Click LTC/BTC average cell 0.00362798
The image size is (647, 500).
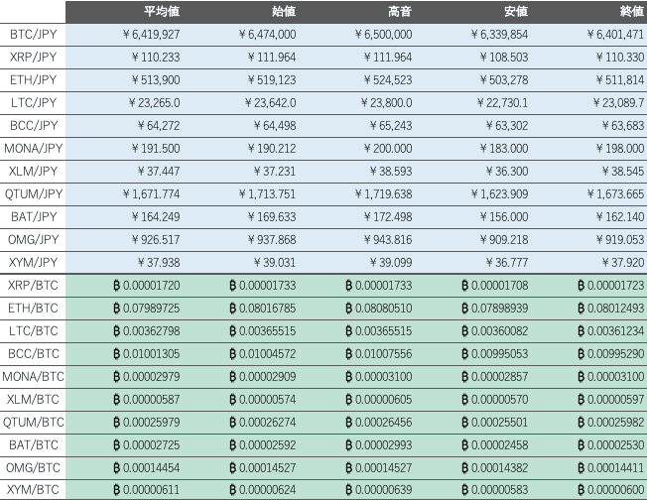pyautogui.click(x=147, y=331)
